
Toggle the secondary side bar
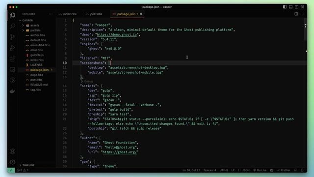[x=296, y=7]
